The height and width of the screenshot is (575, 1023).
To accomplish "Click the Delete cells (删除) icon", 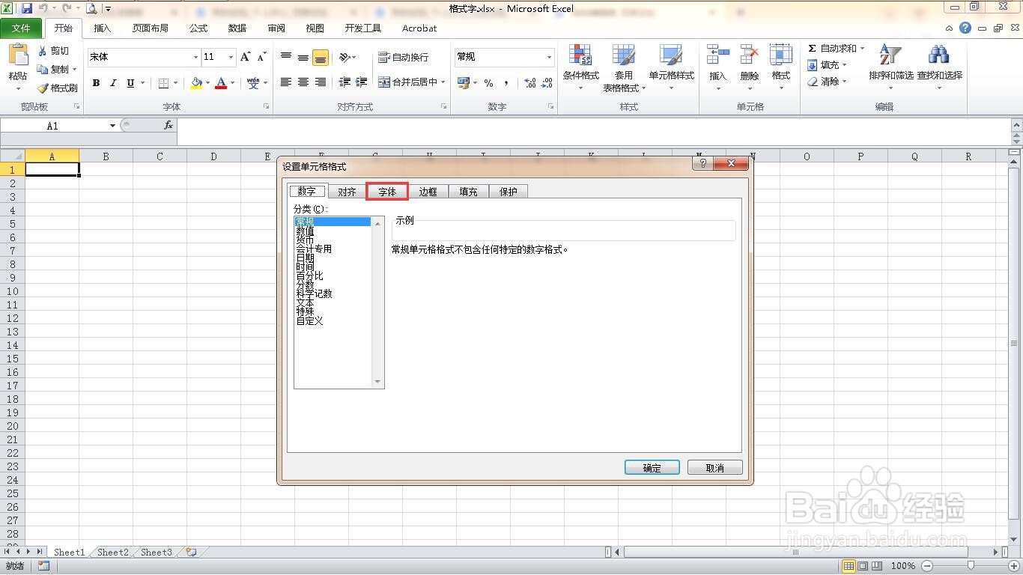I will pyautogui.click(x=749, y=55).
